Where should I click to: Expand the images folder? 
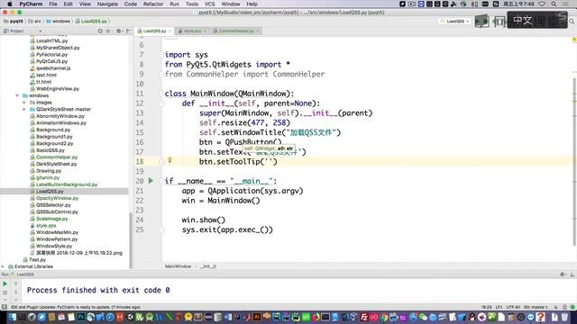24,103
